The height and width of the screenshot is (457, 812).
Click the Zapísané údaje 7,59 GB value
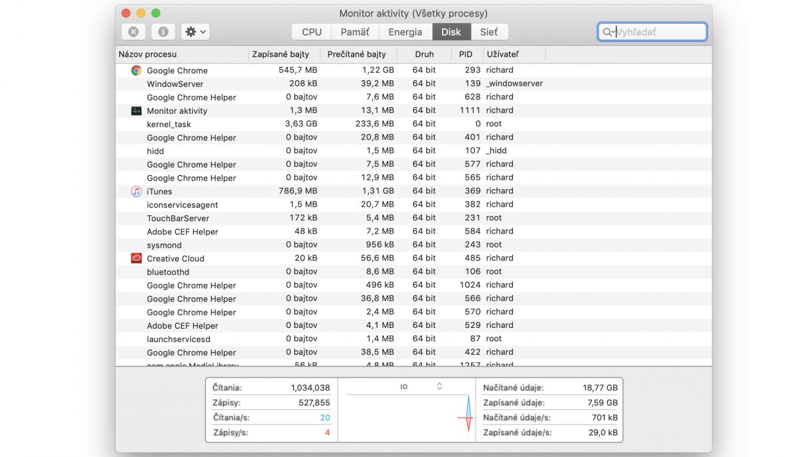(602, 403)
